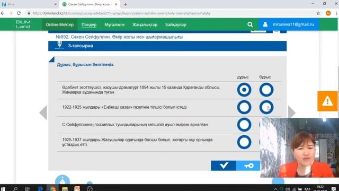Open the Пәндер menu item

pos(89,25)
